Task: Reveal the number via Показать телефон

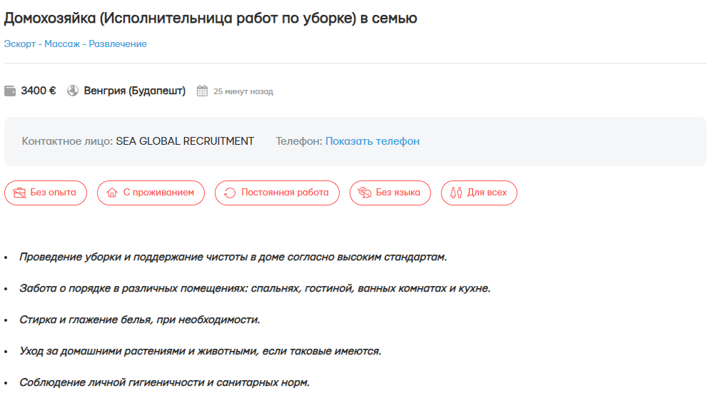Action: click(372, 141)
